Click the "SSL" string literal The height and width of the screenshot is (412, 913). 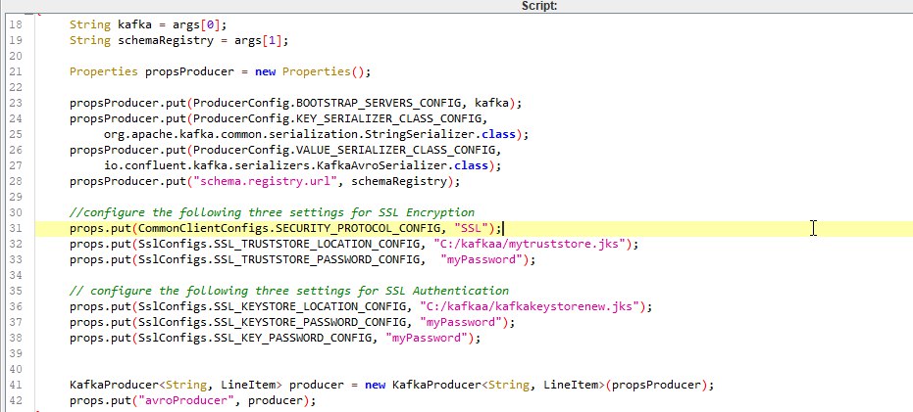tap(471, 228)
